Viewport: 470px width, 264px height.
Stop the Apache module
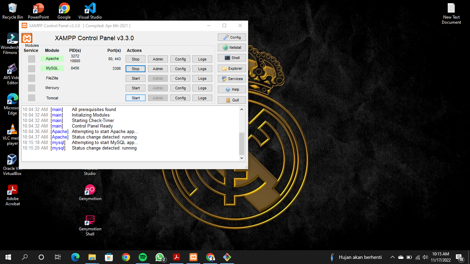pyautogui.click(x=136, y=59)
